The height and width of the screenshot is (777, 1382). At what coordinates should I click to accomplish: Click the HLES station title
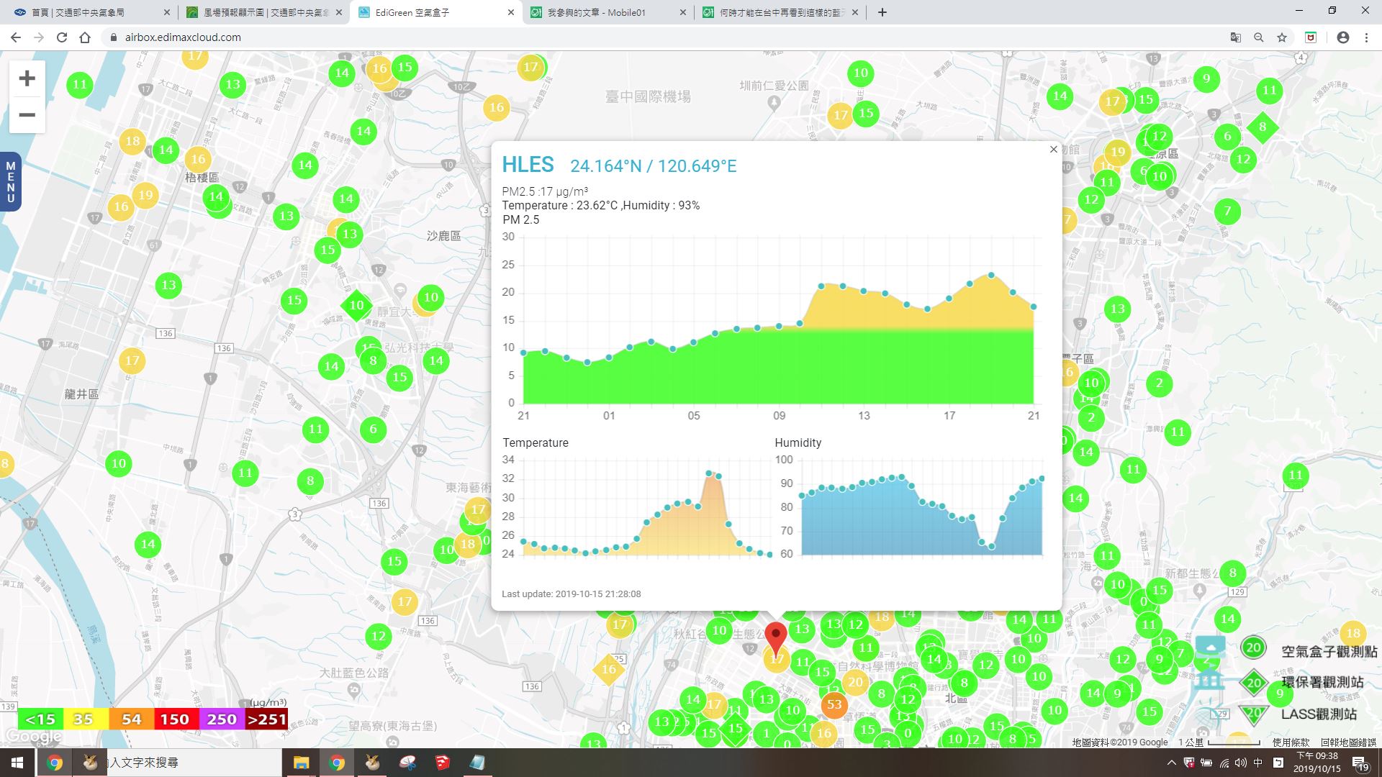(x=528, y=165)
